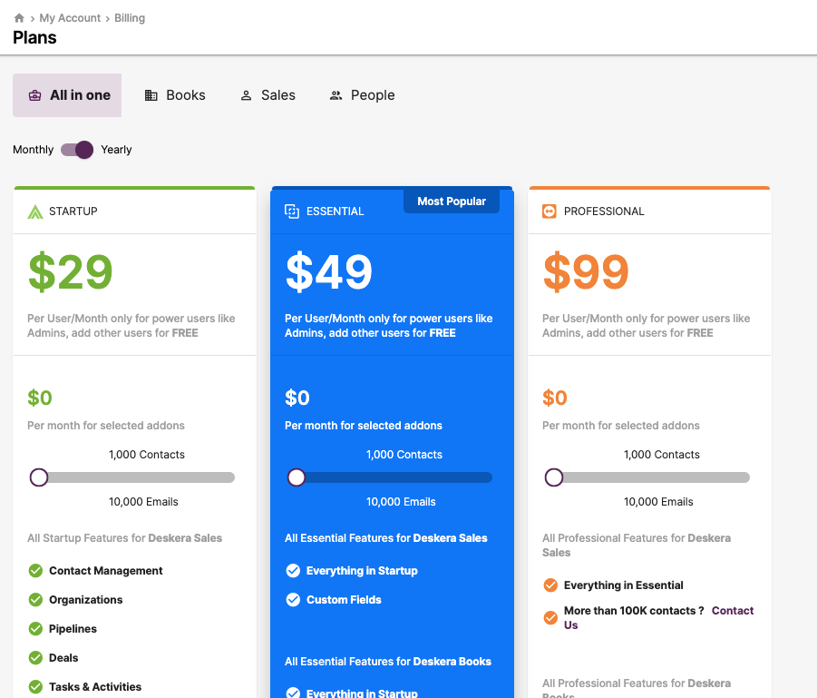817x698 pixels.
Task: Open Billing breadcrumb link
Action: pyautogui.click(x=130, y=18)
